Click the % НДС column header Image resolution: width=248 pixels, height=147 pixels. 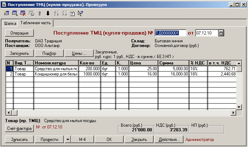[x=198, y=63]
